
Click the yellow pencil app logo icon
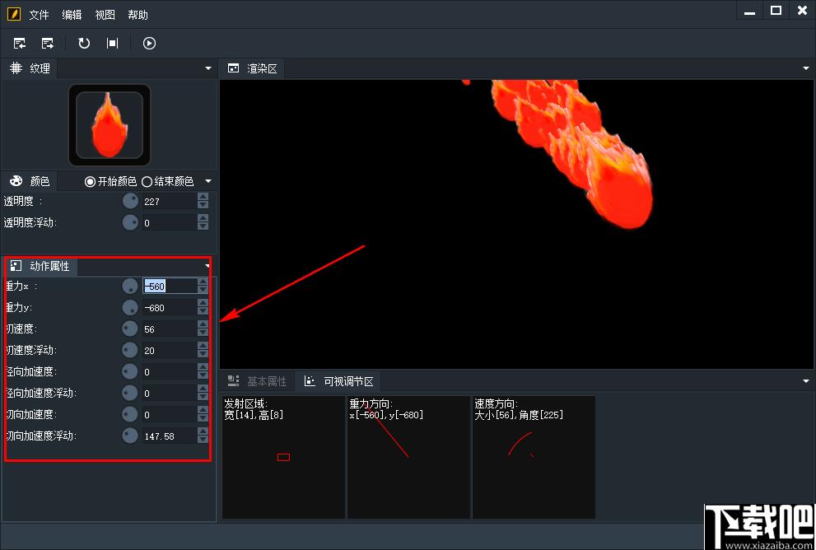(x=14, y=14)
